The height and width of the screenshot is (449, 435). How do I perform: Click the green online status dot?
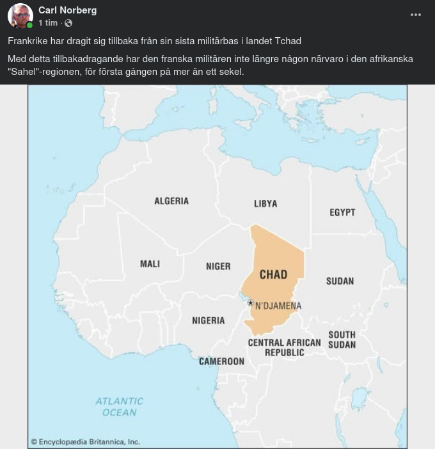tap(30, 26)
